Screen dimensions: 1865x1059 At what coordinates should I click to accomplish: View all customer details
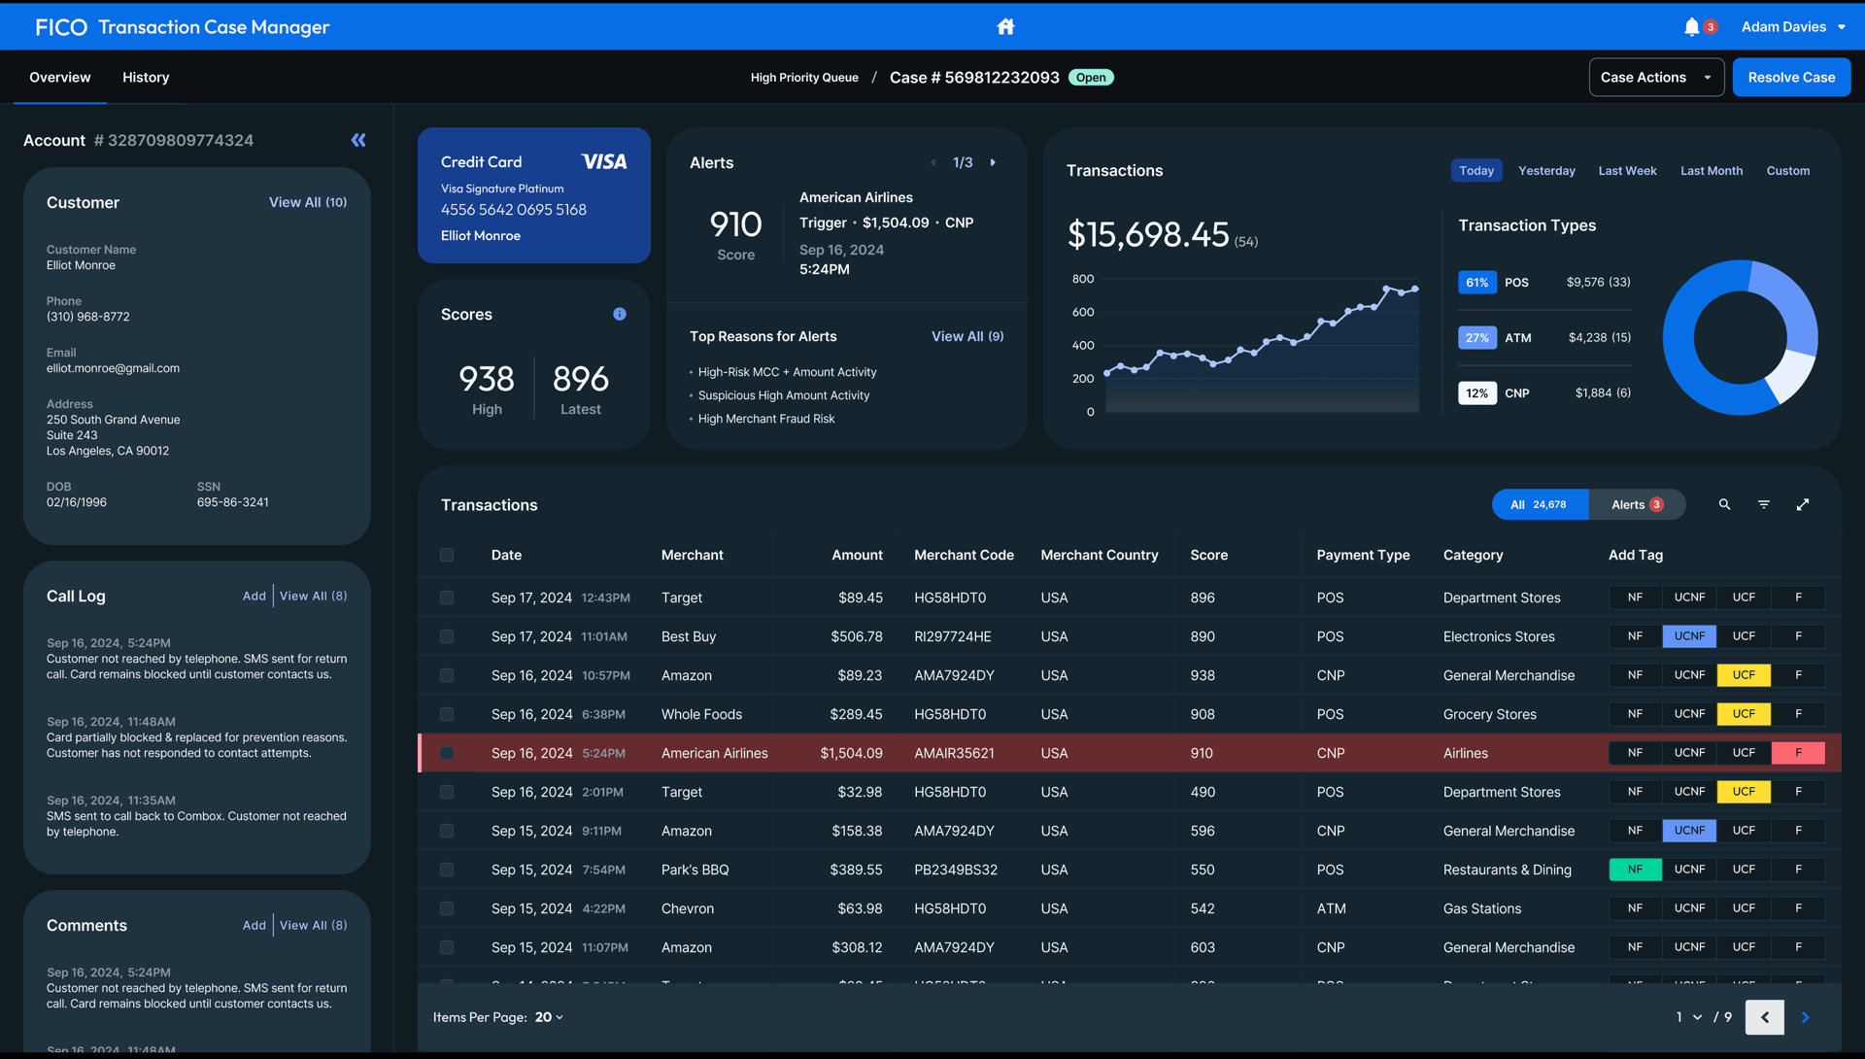coord(308,202)
